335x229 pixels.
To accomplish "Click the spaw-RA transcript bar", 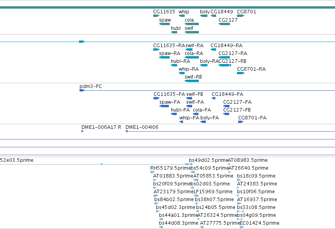I will pyautogui.click(x=164, y=57).
